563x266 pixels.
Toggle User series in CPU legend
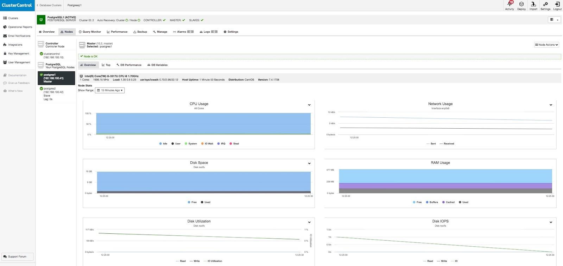[176, 144]
